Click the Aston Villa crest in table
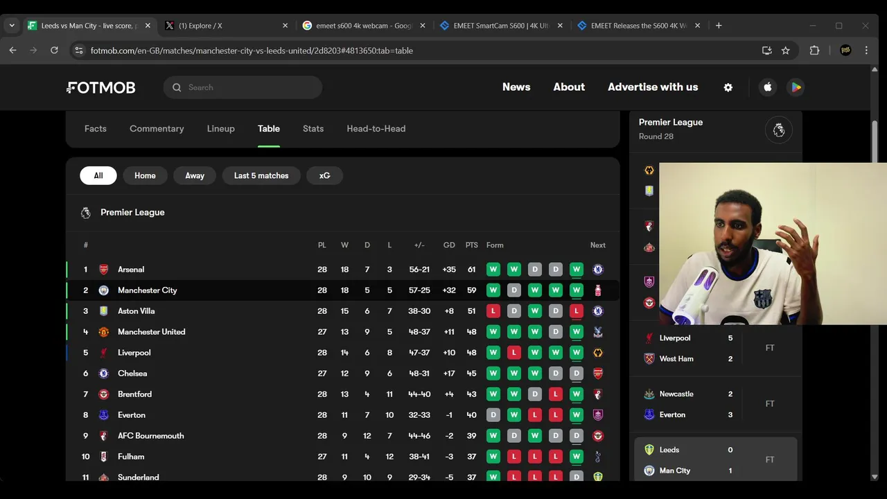 point(103,311)
